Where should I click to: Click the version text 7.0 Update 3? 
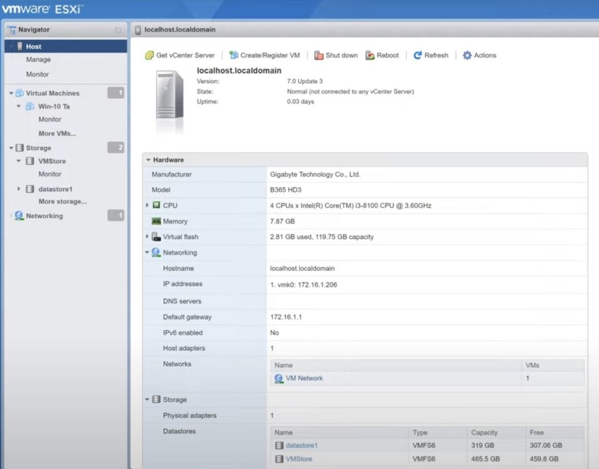point(305,81)
